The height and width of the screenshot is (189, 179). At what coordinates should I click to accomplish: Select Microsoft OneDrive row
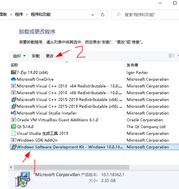[x=95, y=79]
